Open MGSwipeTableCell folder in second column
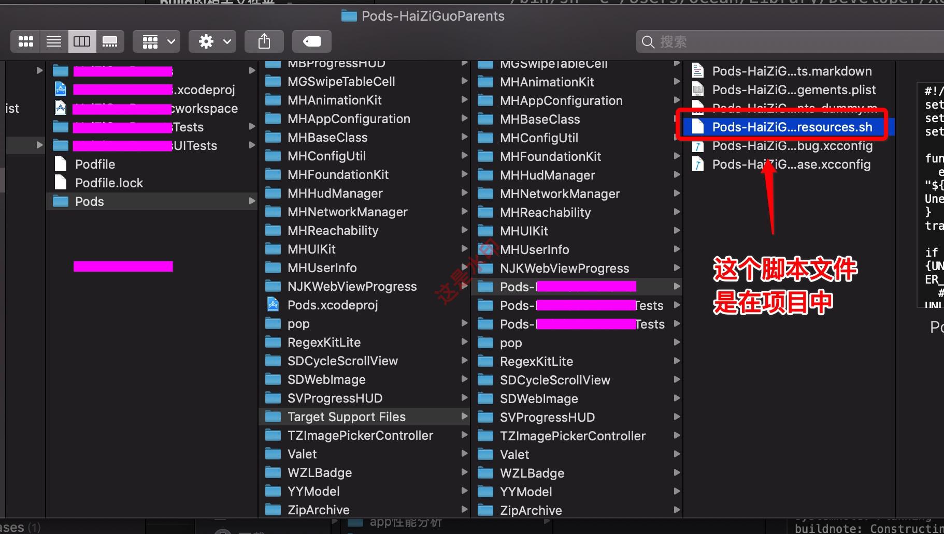 pos(365,81)
